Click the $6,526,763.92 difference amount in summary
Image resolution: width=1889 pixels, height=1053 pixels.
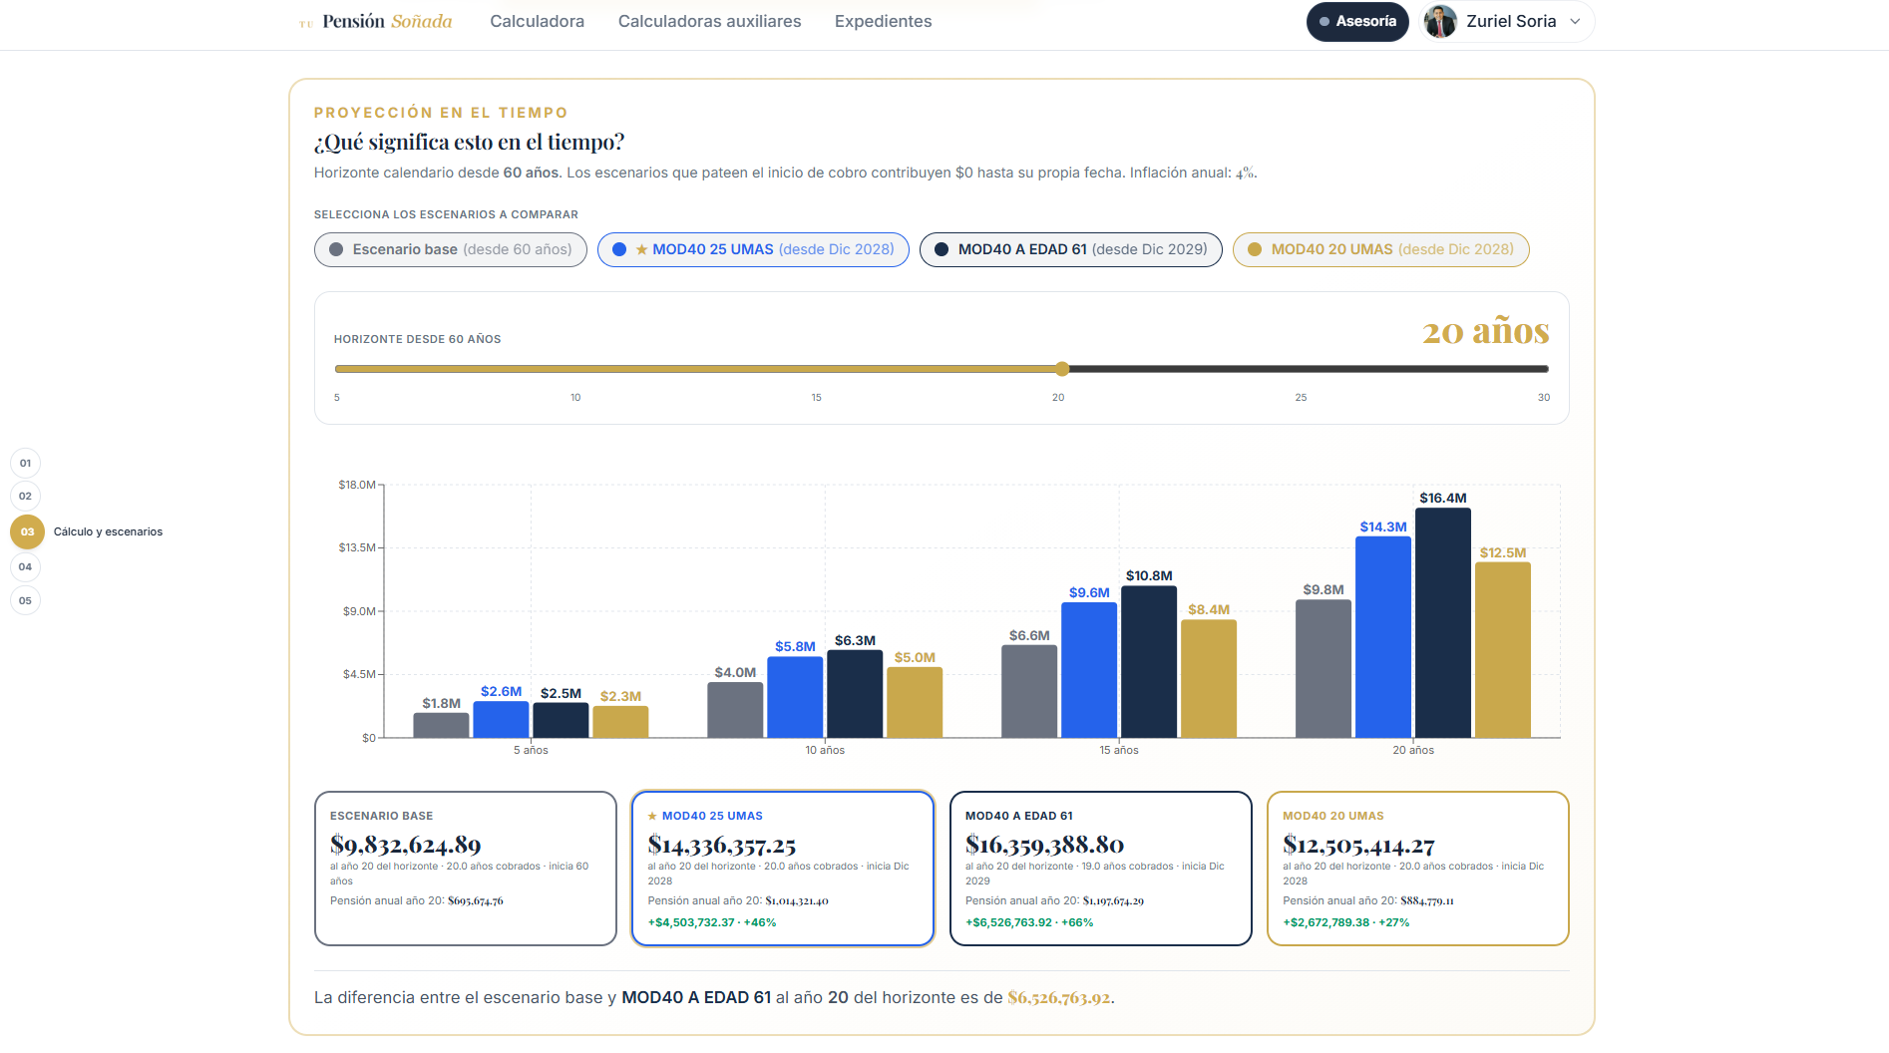pyautogui.click(x=1058, y=997)
